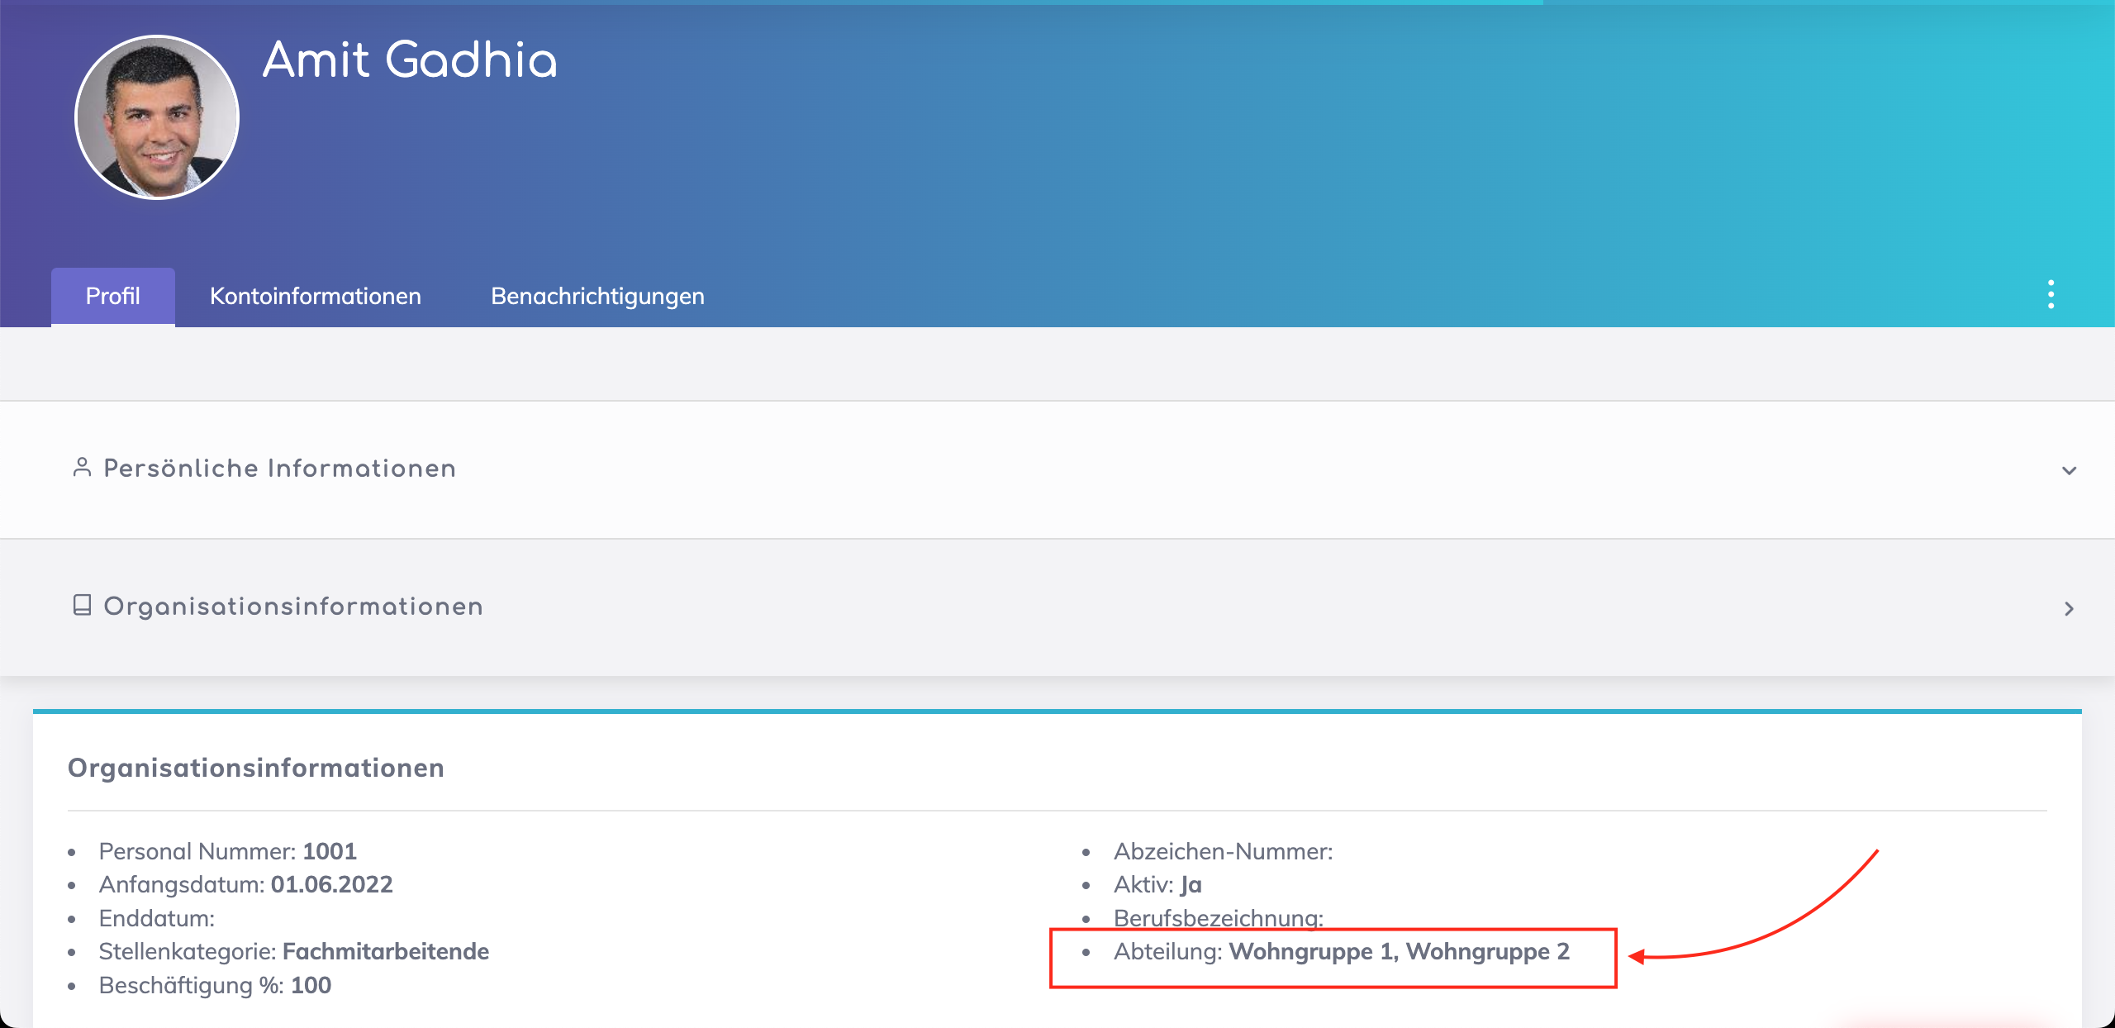Image resolution: width=2115 pixels, height=1028 pixels.
Task: Click the Amit Gadhia name heading
Action: pos(410,60)
